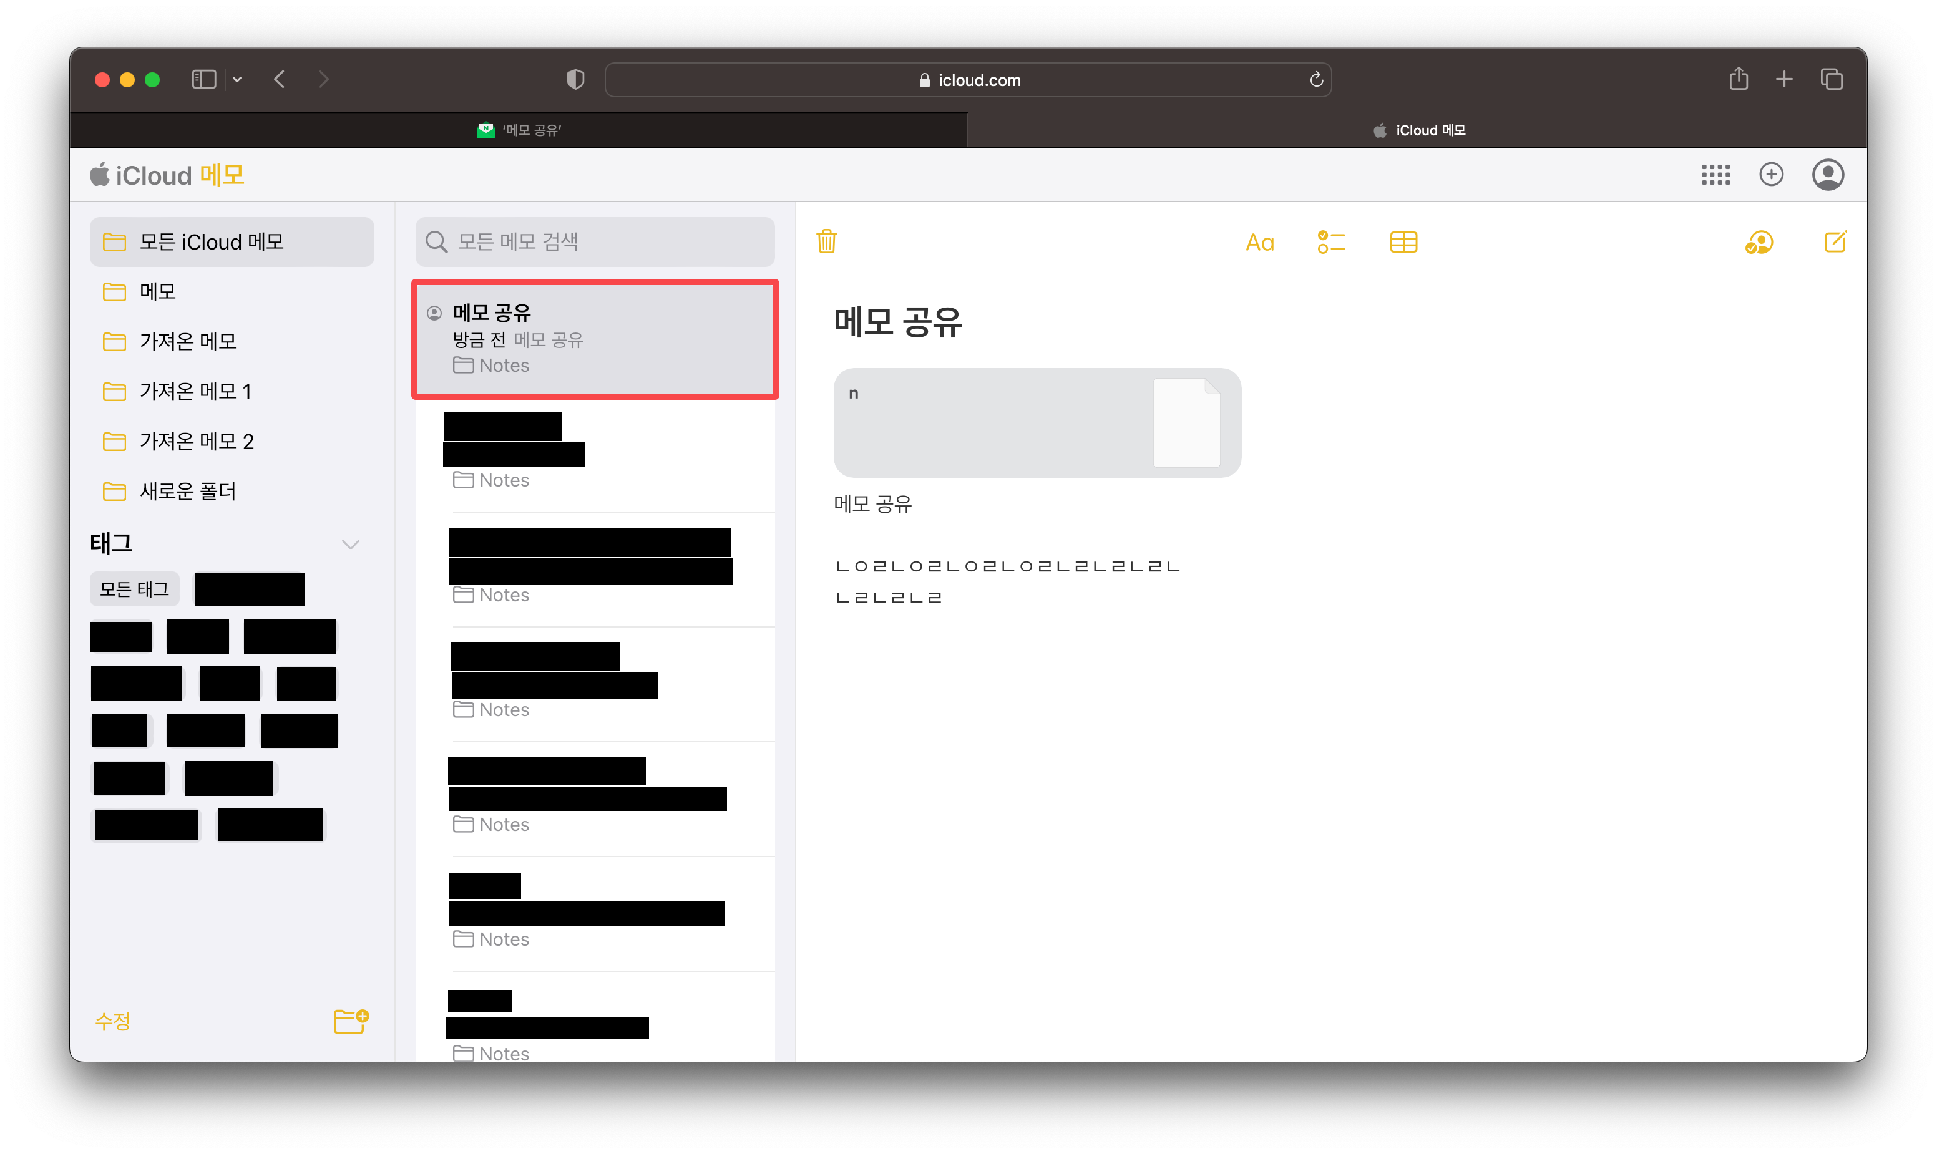Open the iCloud app launcher grid
Viewport: 1937px width, 1154px height.
[x=1714, y=174]
